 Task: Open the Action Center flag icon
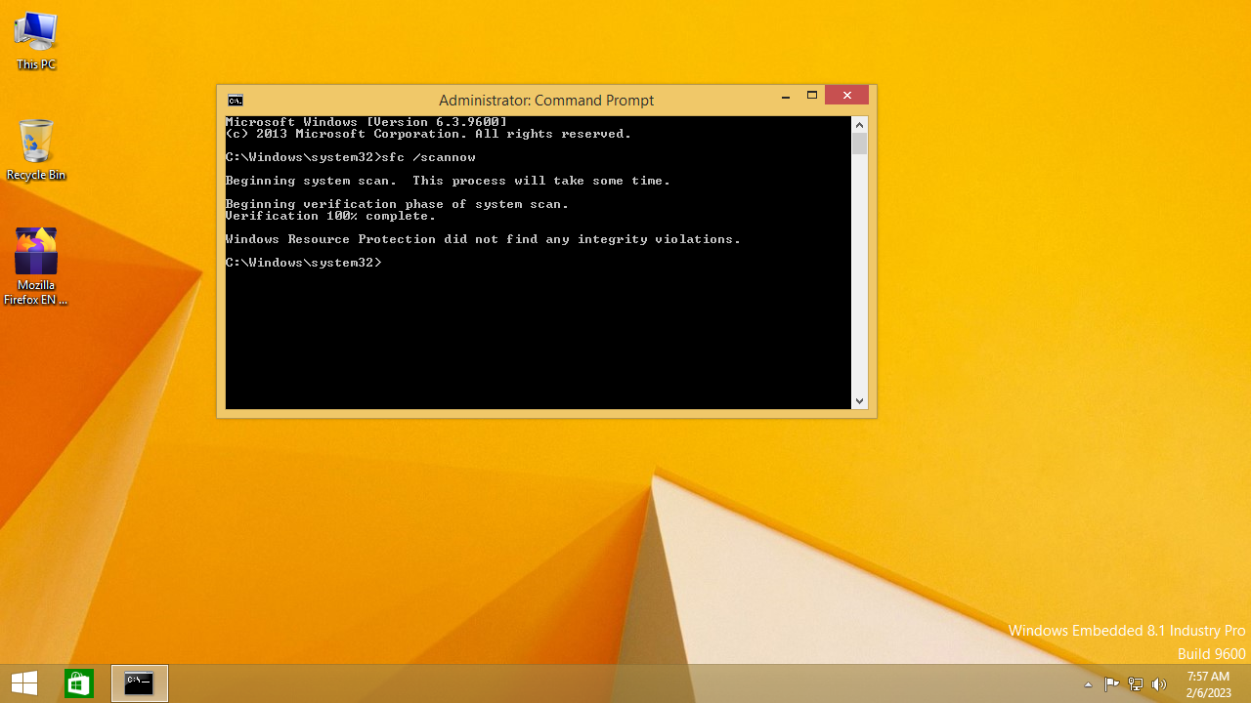[x=1111, y=684]
